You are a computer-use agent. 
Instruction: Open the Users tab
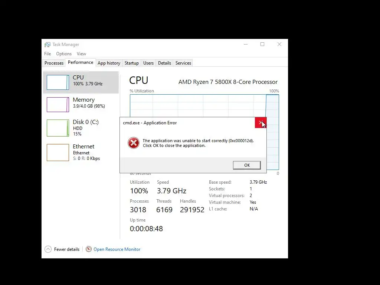pyautogui.click(x=148, y=63)
